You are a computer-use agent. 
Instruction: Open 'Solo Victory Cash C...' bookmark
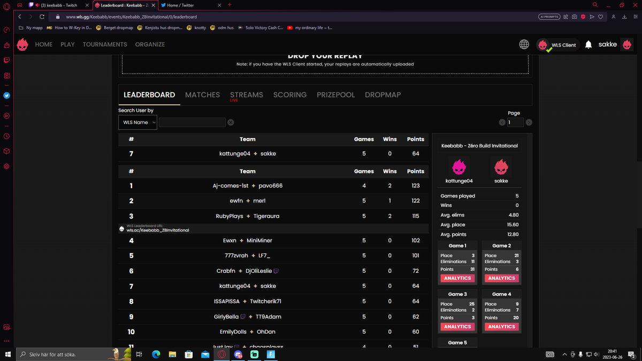[x=260, y=27]
